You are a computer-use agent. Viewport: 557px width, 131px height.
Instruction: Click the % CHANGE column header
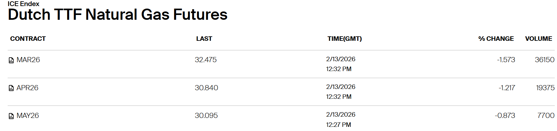(496, 39)
